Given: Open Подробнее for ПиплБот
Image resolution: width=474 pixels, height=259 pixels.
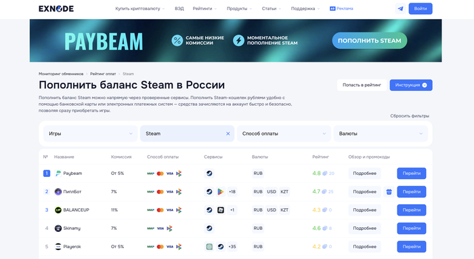Looking at the screenshot, I should 364,191.
